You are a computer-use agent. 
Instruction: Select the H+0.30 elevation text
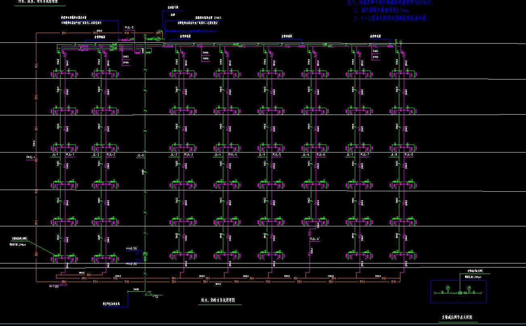[132, 264]
